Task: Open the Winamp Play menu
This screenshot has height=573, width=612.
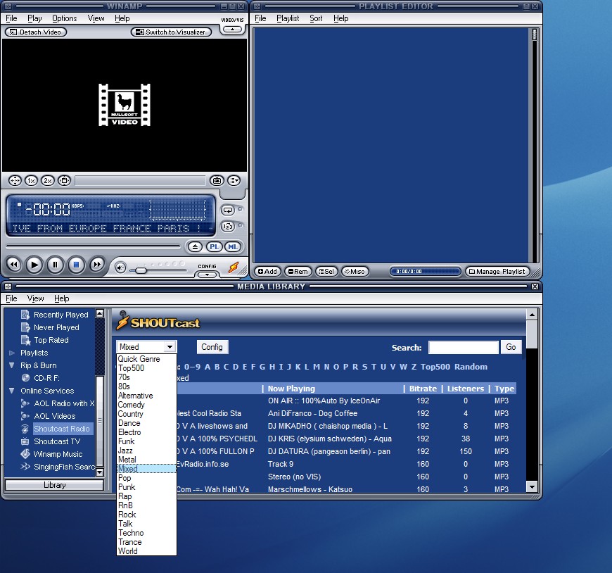Action: pyautogui.click(x=34, y=18)
